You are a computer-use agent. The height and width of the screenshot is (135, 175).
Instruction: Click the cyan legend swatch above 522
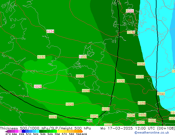coord(38,131)
